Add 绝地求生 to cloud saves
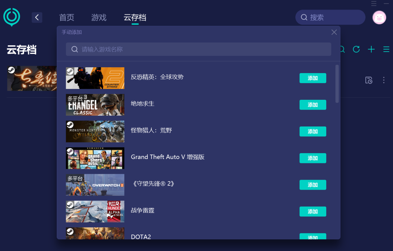This screenshot has width=393, height=251. click(x=313, y=105)
